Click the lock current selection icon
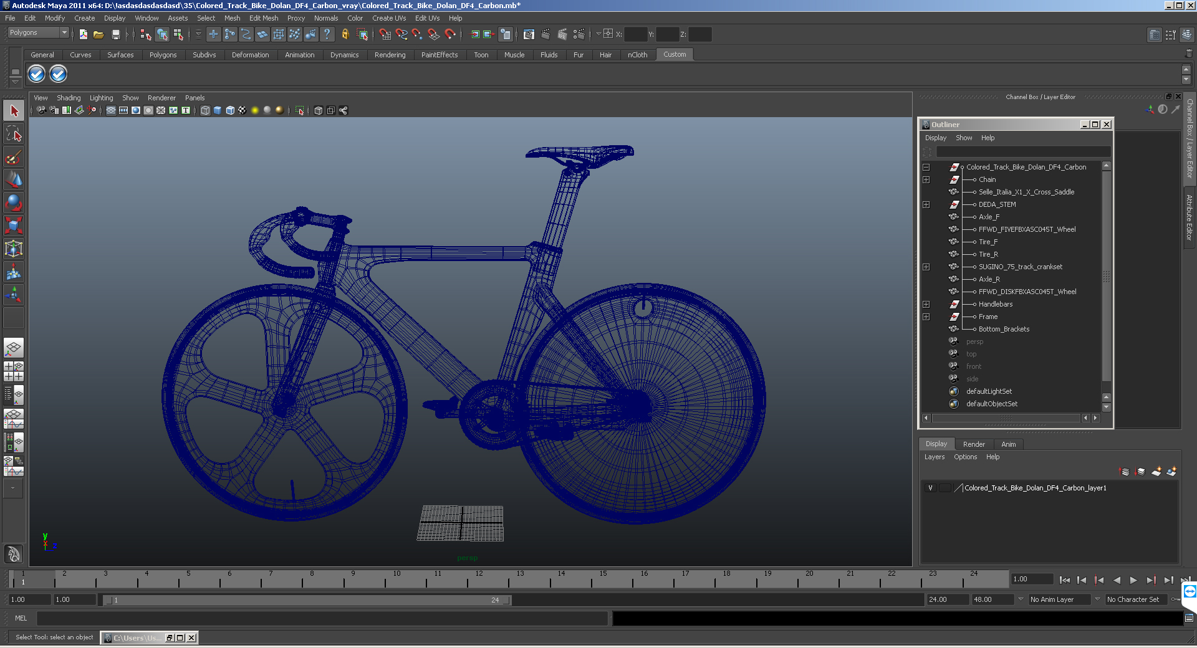 (x=345, y=34)
